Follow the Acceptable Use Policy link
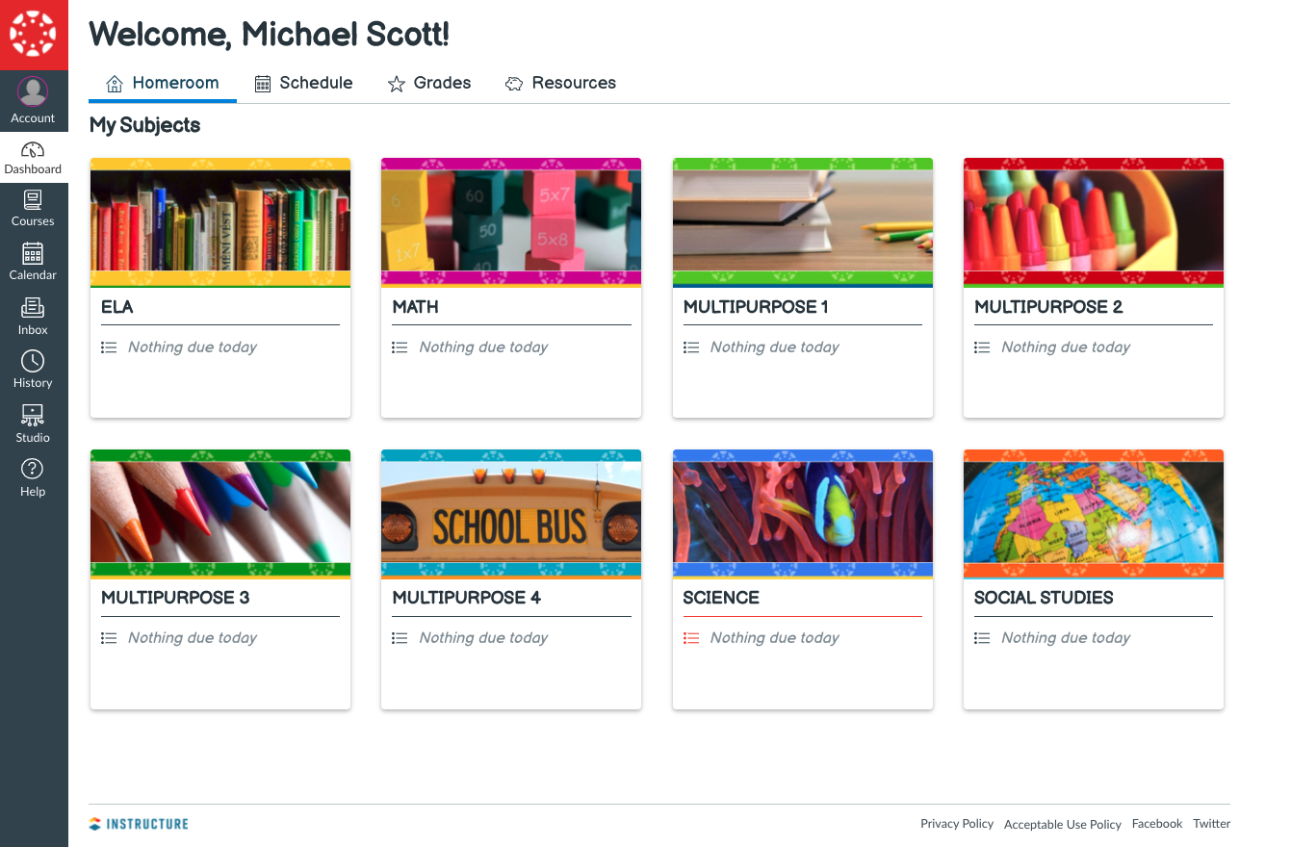Screen dimensions: 1291x847 pyautogui.click(x=1062, y=824)
